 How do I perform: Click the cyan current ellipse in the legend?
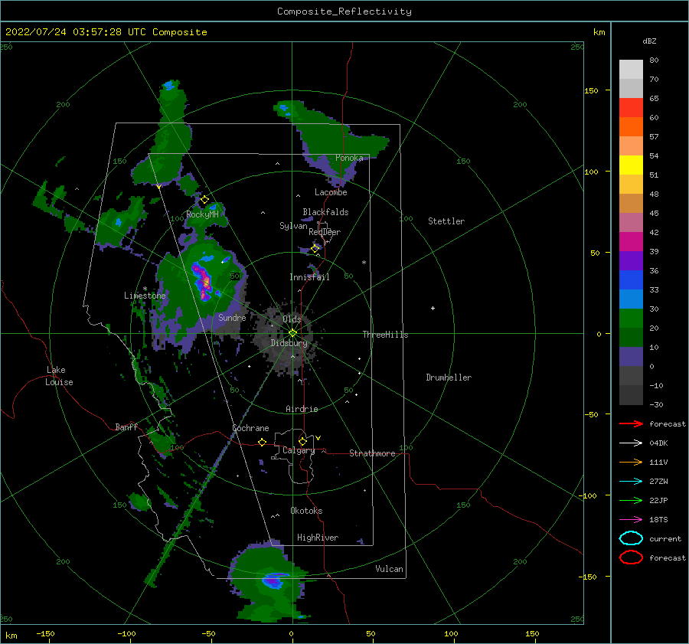[631, 538]
